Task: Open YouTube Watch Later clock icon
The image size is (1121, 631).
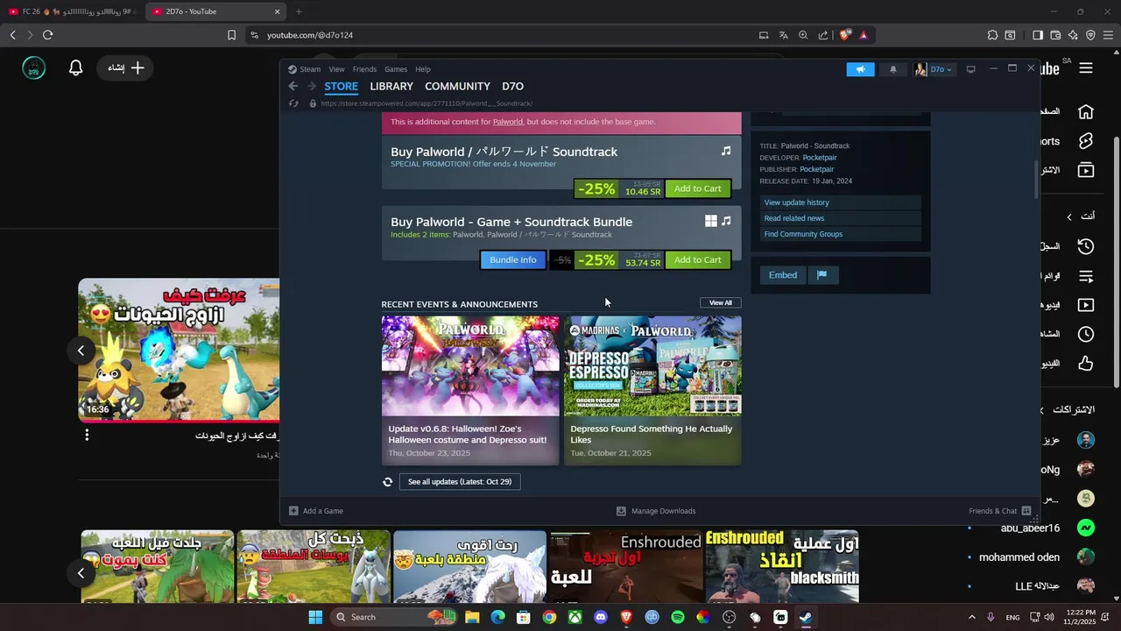Action: [1086, 334]
